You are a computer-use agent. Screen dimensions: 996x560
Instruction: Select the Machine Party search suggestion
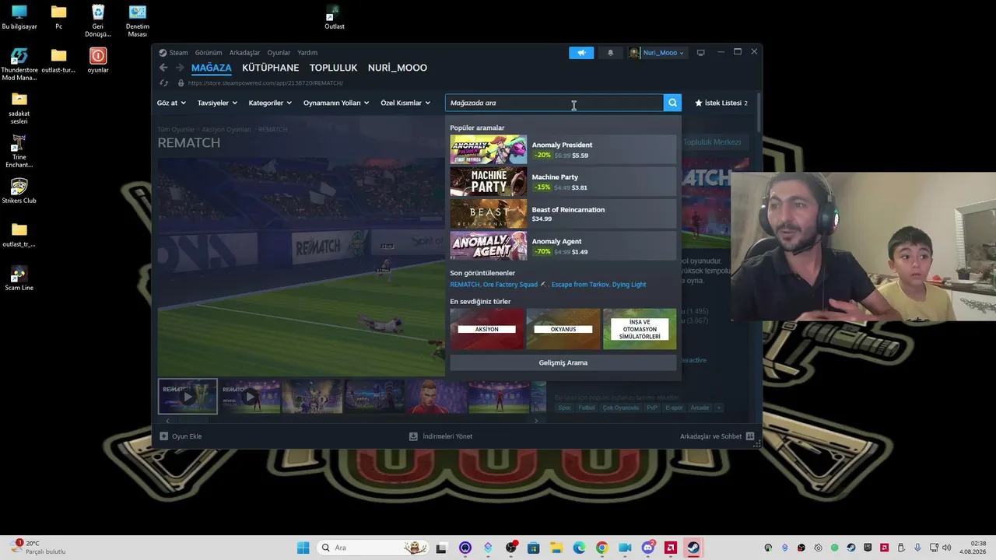(x=563, y=181)
